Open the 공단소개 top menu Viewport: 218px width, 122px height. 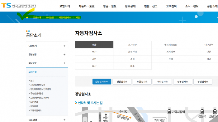tap(212, 6)
